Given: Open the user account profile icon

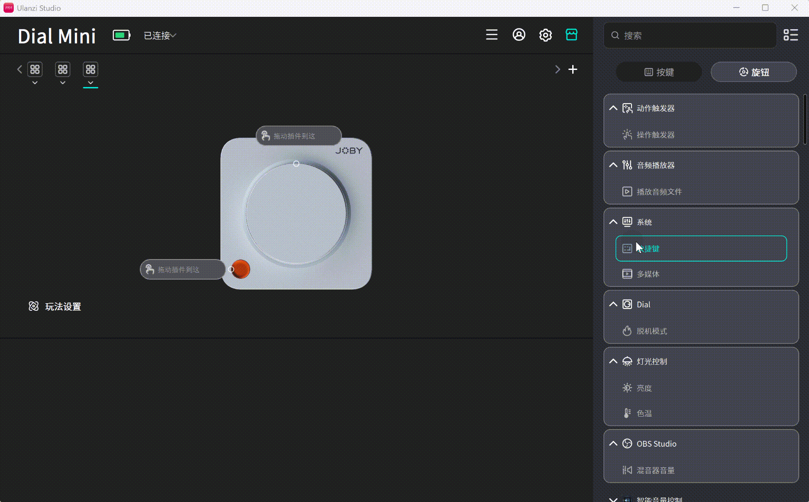Looking at the screenshot, I should point(519,35).
